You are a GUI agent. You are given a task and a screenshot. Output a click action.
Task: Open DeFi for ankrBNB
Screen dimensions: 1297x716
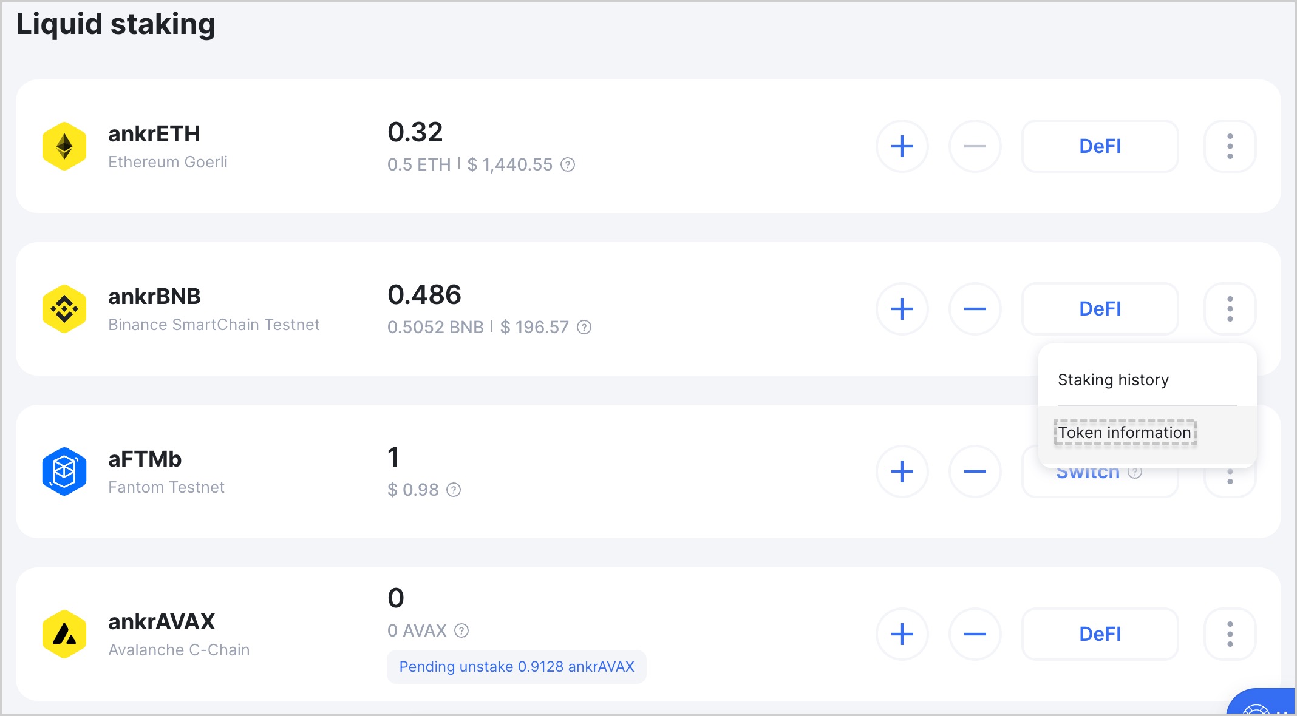(1100, 309)
